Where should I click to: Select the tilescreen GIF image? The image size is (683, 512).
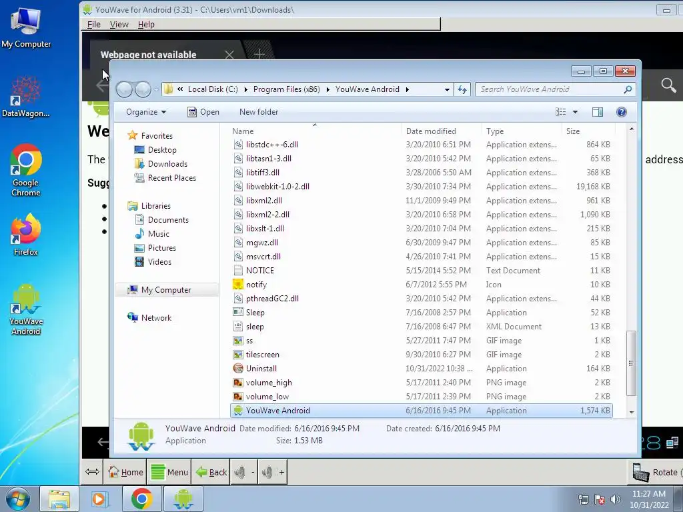(x=421, y=355)
